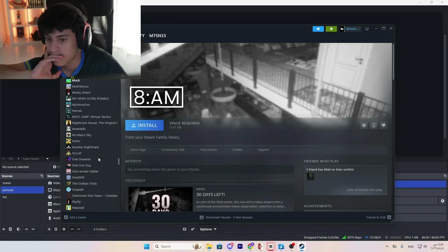Add a new scene in OBS
This screenshot has width=448, height=252.
(4, 229)
